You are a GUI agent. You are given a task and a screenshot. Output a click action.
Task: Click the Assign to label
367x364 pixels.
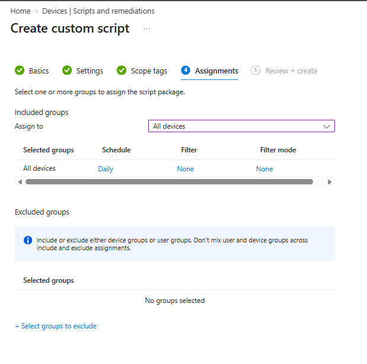pyautogui.click(x=29, y=126)
